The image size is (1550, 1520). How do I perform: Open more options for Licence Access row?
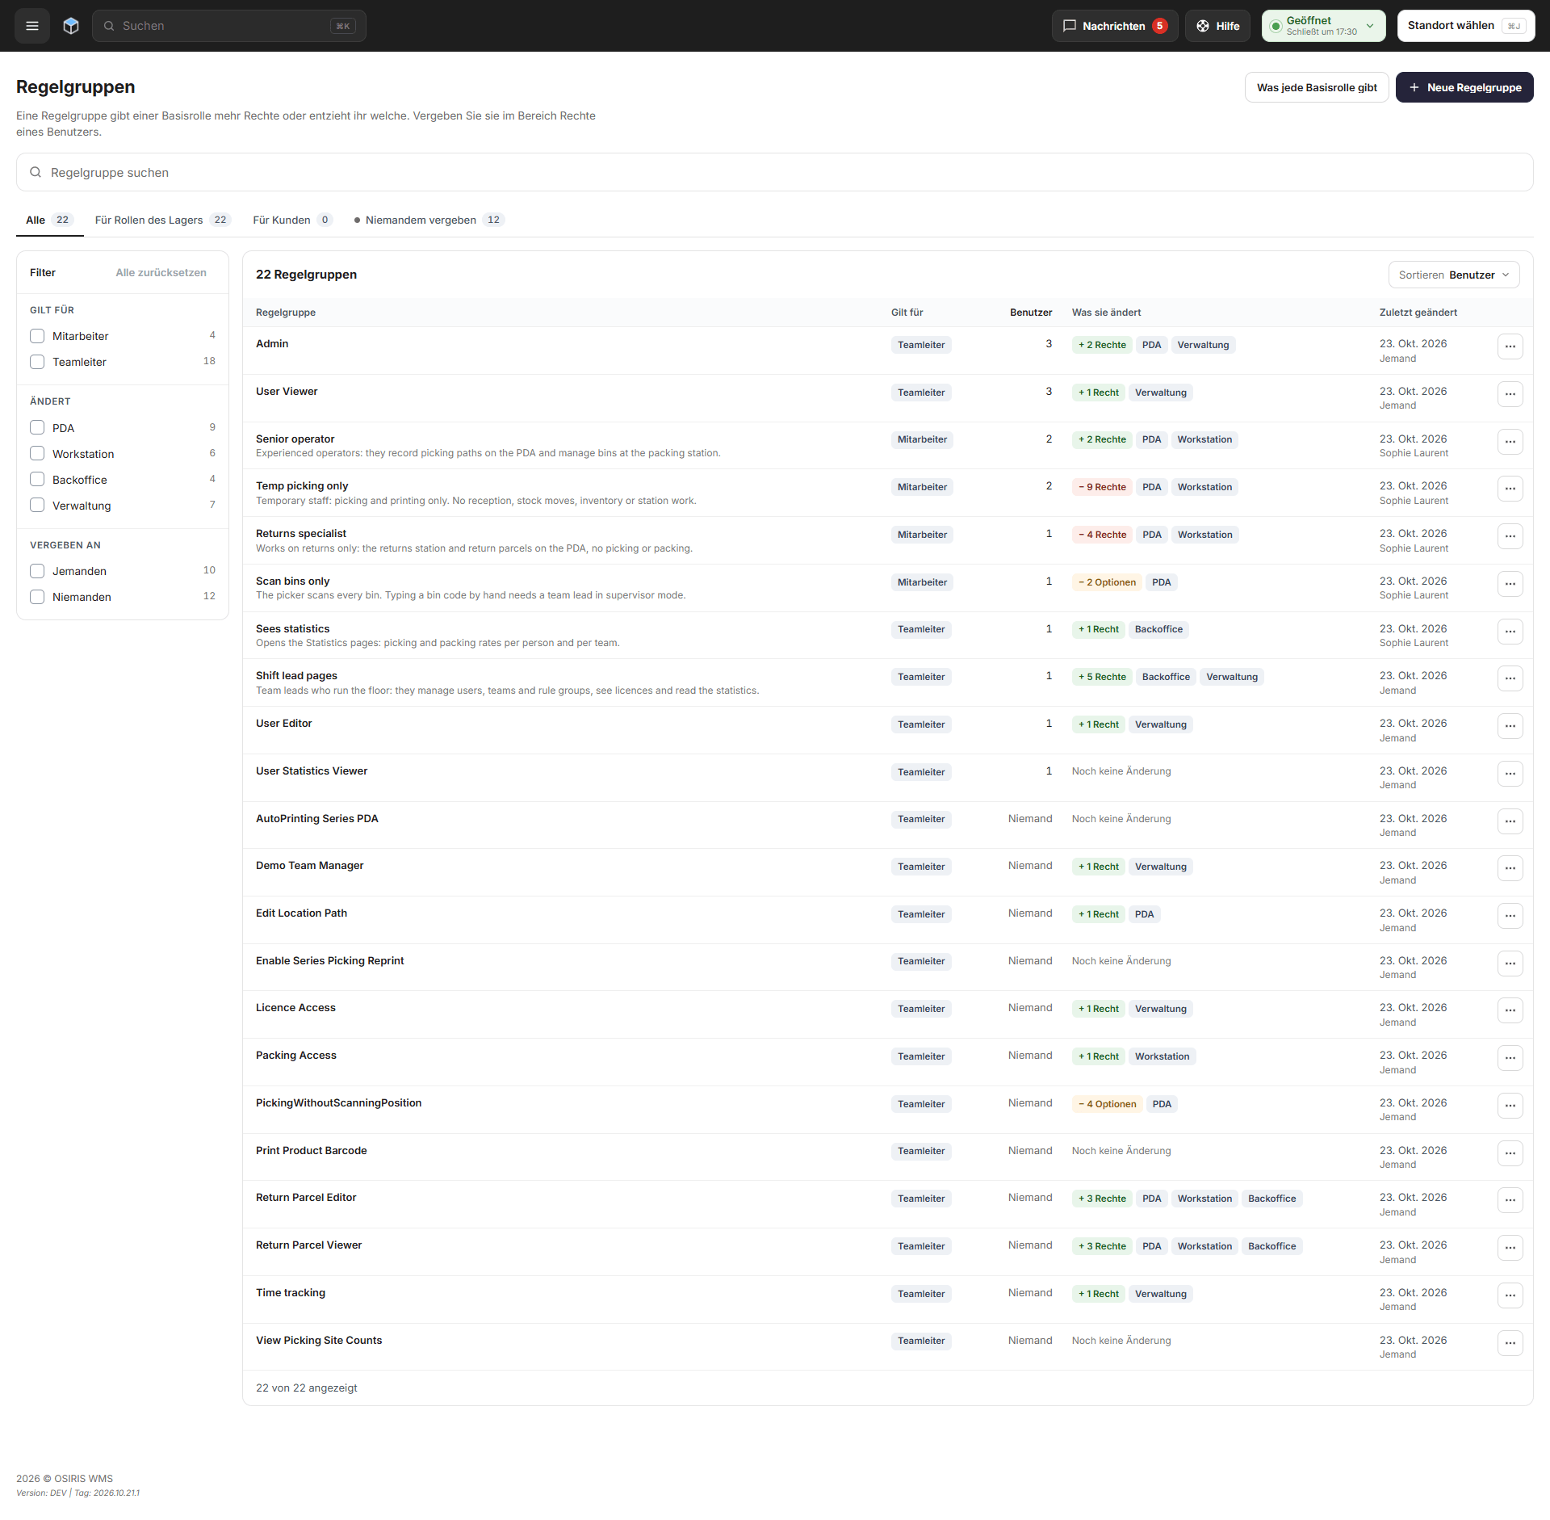point(1510,1010)
